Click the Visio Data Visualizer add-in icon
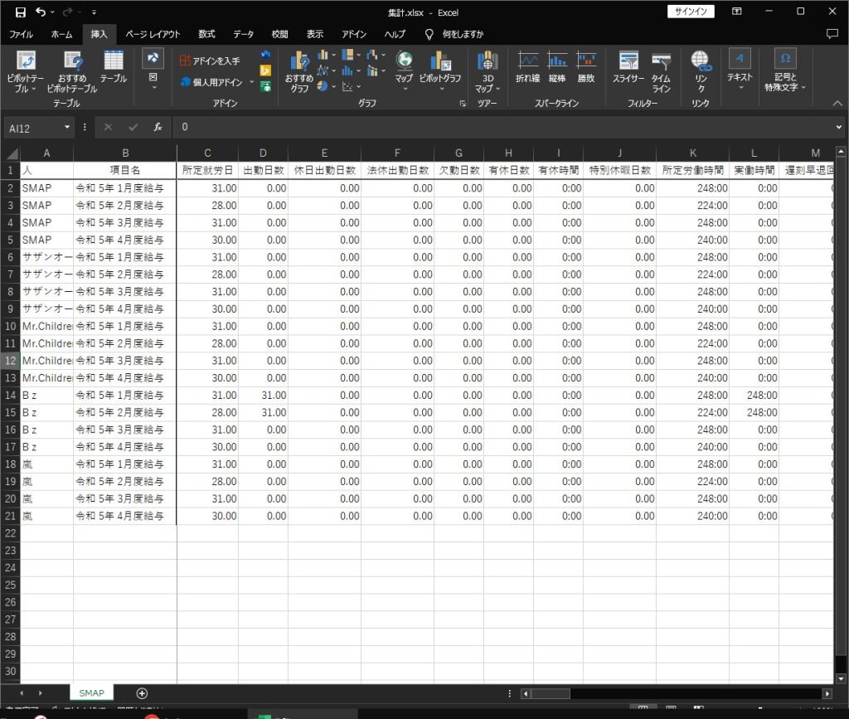The width and height of the screenshot is (849, 719). coord(265,54)
